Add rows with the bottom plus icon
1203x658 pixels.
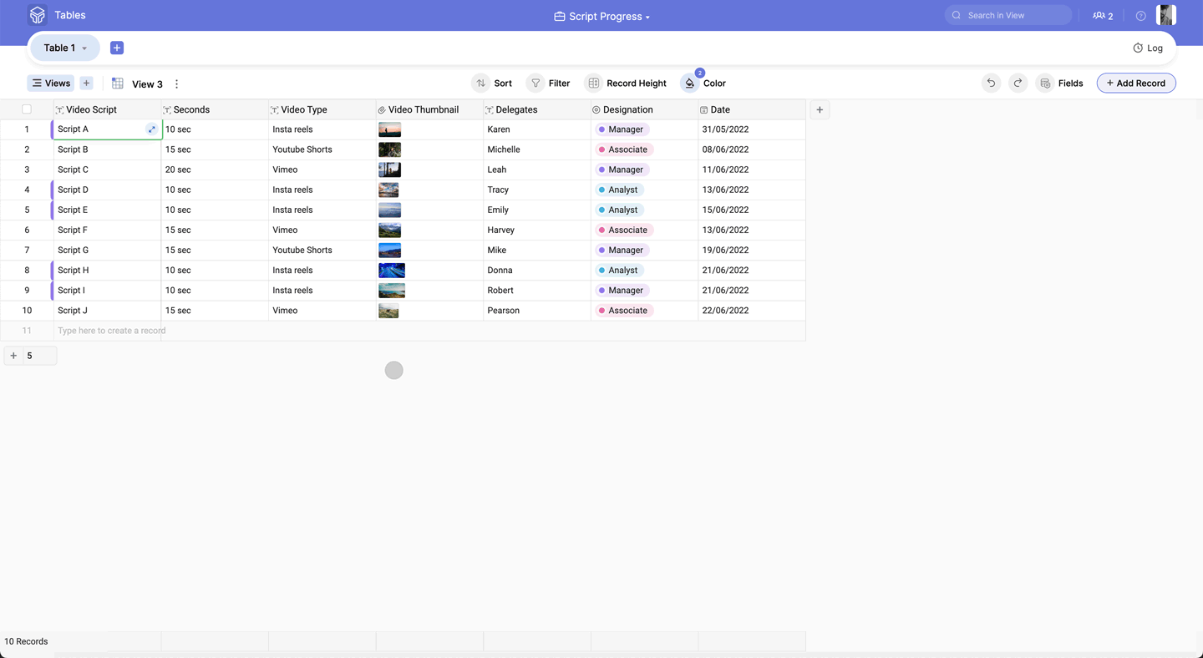(x=13, y=356)
